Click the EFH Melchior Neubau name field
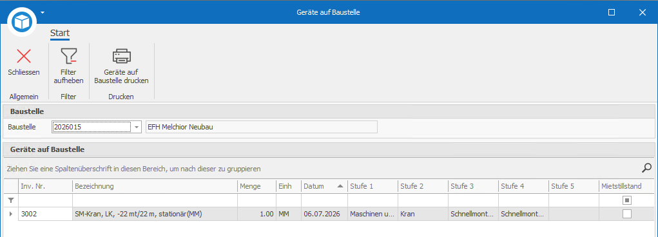The height and width of the screenshot is (237, 658). [x=261, y=127]
